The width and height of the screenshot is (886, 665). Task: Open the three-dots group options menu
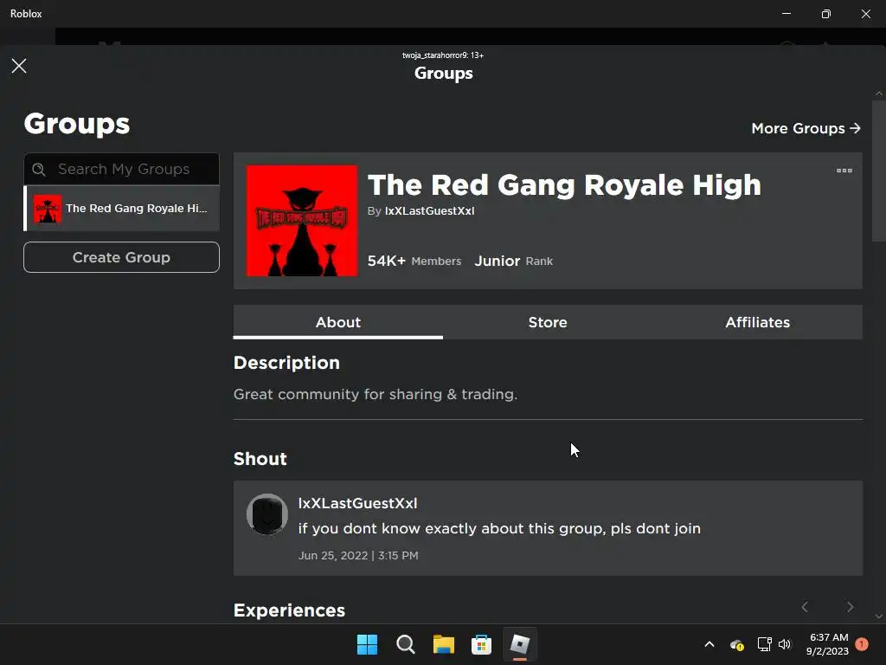point(844,171)
